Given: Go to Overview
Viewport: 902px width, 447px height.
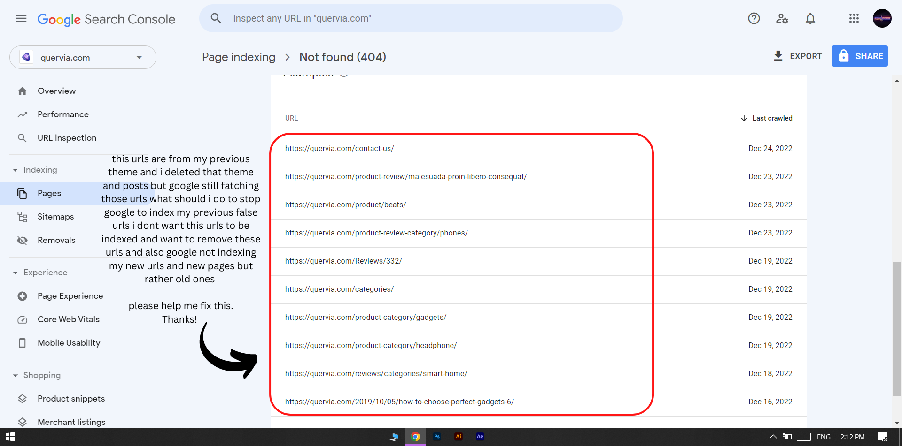Looking at the screenshot, I should pos(56,91).
